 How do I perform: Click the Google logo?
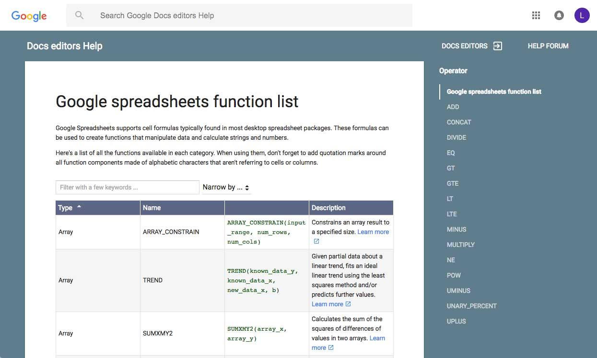coord(29,16)
